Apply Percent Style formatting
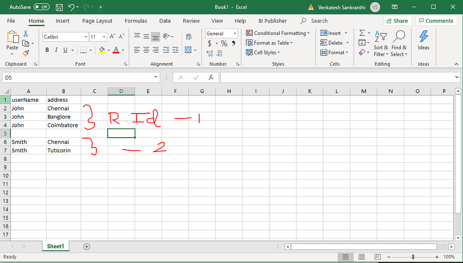This screenshot has height=263, width=463. pos(224,43)
